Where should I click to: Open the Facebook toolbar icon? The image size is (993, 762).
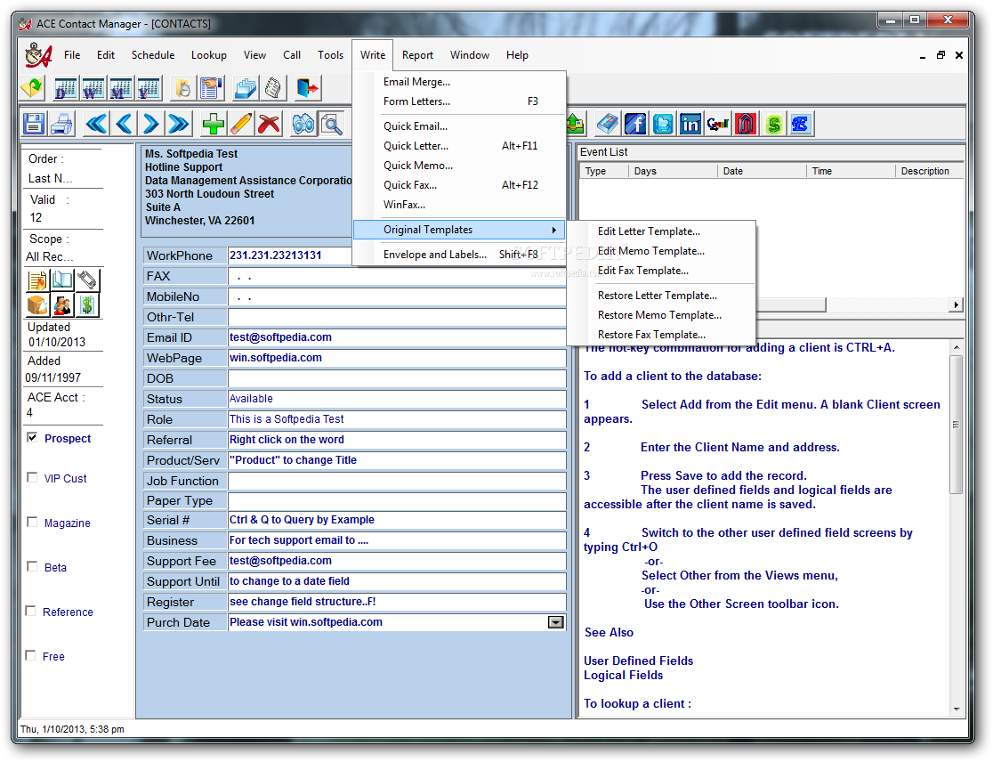pos(635,124)
